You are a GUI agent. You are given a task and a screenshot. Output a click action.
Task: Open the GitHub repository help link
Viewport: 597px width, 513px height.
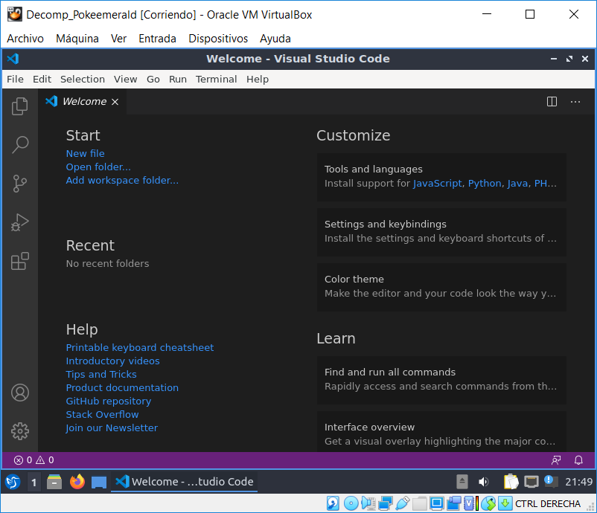click(x=108, y=401)
